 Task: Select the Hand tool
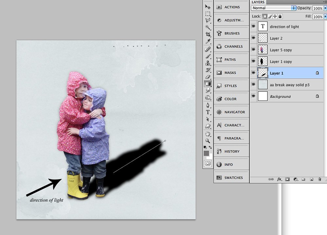pyautogui.click(x=208, y=134)
